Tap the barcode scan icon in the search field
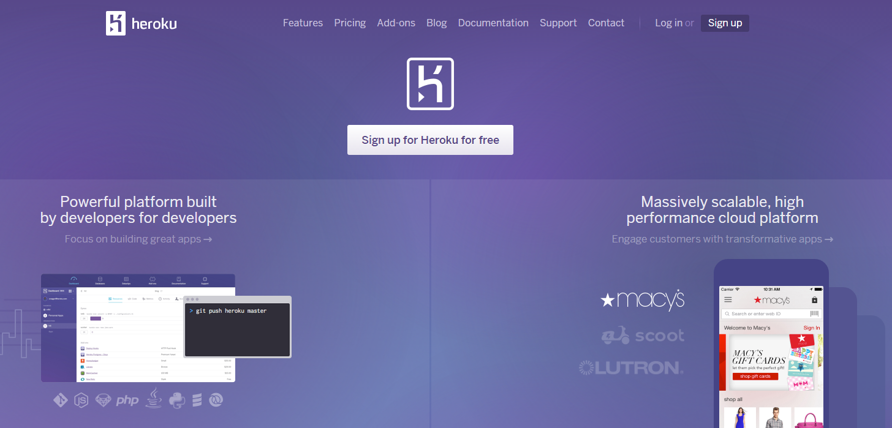Screen dimensions: 892x428 [x=814, y=313]
